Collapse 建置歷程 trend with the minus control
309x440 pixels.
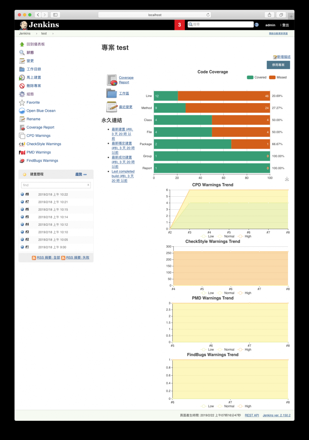coord(85,174)
